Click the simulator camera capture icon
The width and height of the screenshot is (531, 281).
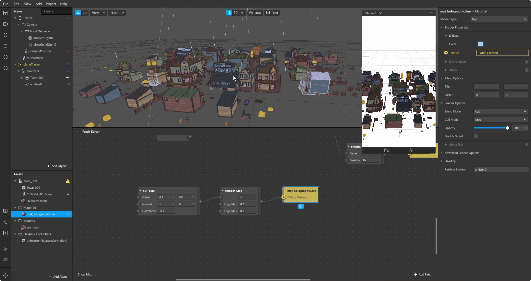386,150
